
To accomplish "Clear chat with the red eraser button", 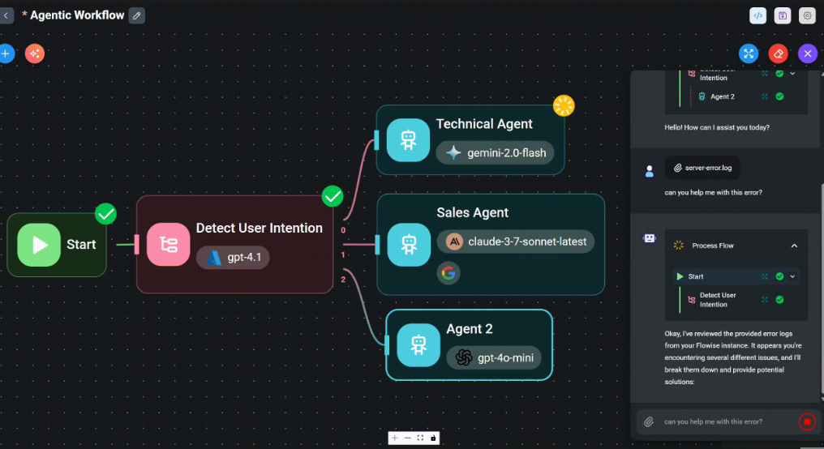I will [x=779, y=53].
